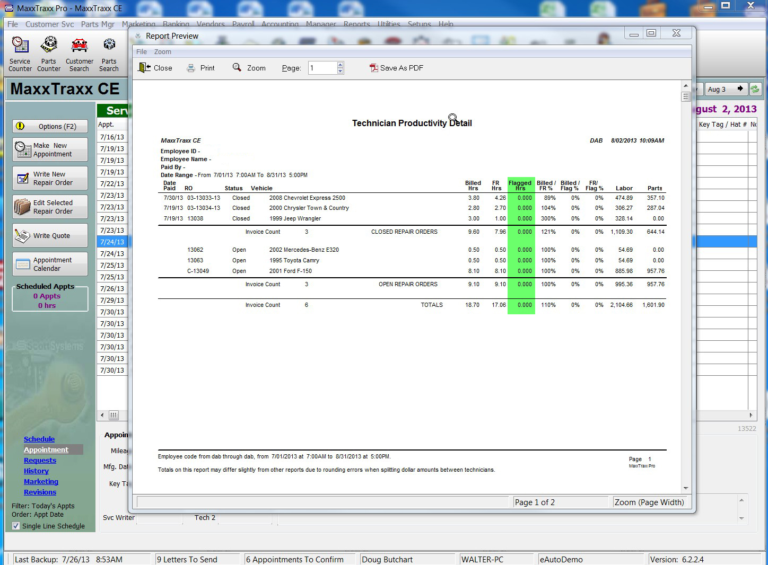
Task: Click the 1995 Toyota Camry report row
Action: (x=411, y=260)
